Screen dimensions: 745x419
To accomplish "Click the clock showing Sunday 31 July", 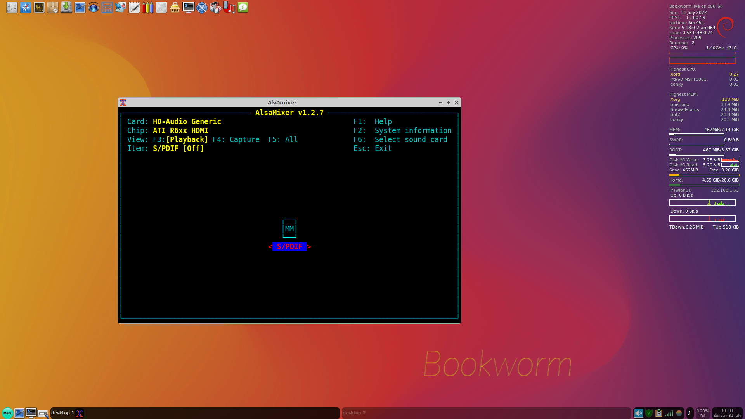I will point(727,413).
